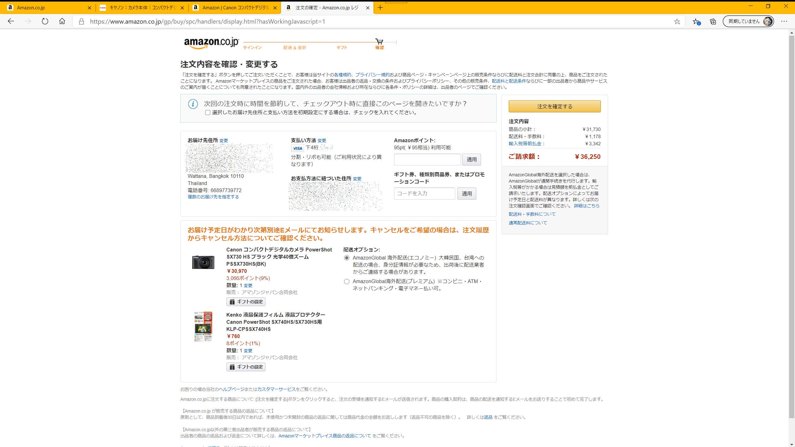Click the scrollbar down arrow
Screen dimensions: 795x447
click(x=792, y=444)
